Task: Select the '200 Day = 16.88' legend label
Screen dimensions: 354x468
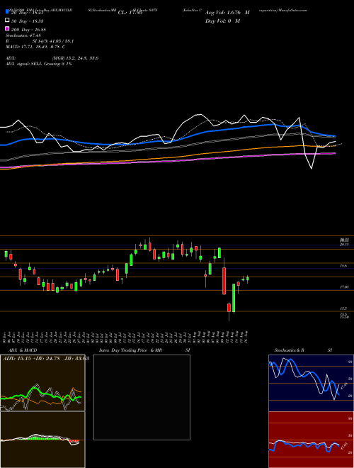Action: [28, 30]
